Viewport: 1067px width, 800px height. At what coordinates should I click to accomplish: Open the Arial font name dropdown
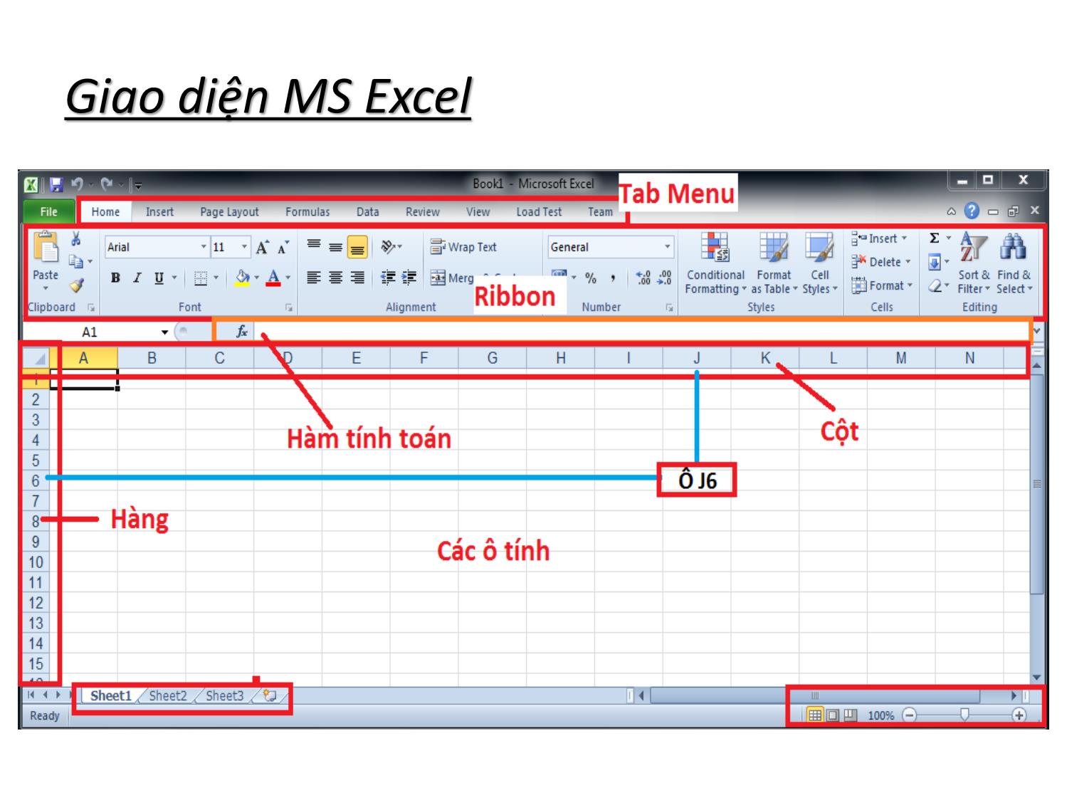[204, 247]
